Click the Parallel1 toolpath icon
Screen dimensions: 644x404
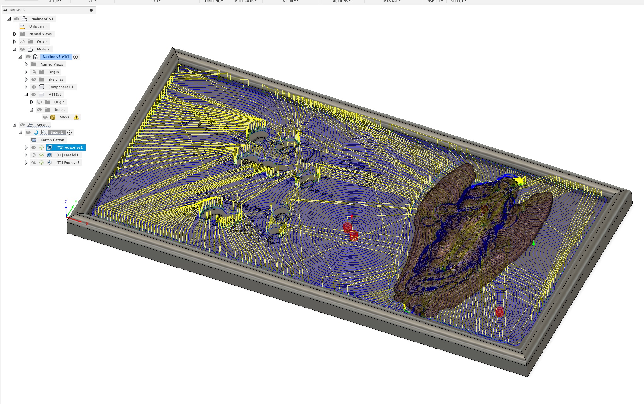[49, 155]
